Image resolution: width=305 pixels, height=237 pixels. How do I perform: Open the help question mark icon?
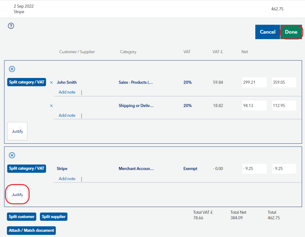pyautogui.click(x=11, y=26)
